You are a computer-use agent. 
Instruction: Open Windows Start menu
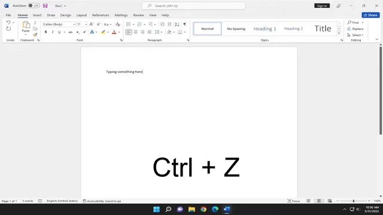(x=157, y=210)
